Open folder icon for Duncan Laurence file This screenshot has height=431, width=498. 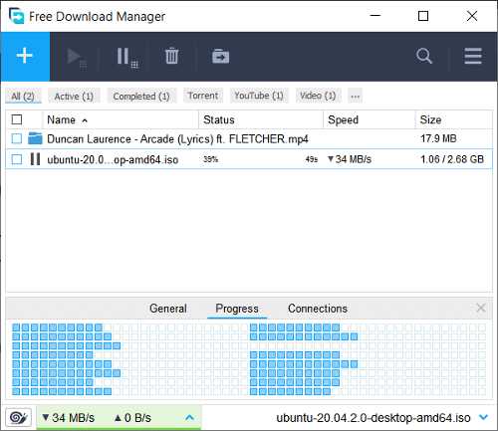coord(35,138)
